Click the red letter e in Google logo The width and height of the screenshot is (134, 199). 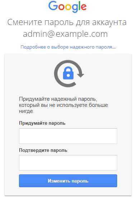click(x=83, y=7)
